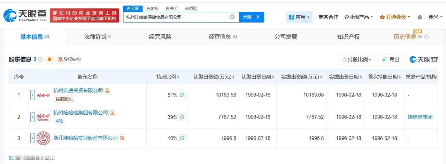Image resolution: width=446 pixels, height=164 pixels.
Task: Click 10183.68 subscribed amount cell
Action: pos(225,95)
